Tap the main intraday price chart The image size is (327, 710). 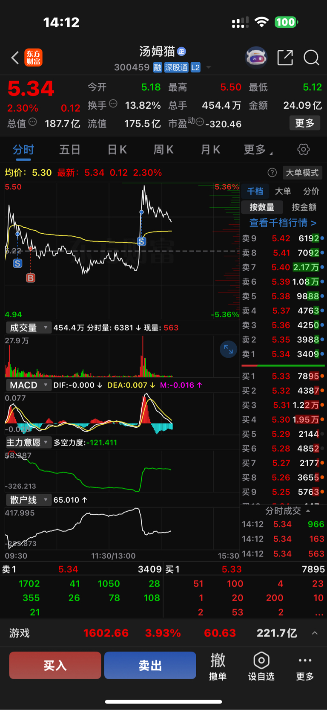[x=122, y=252]
